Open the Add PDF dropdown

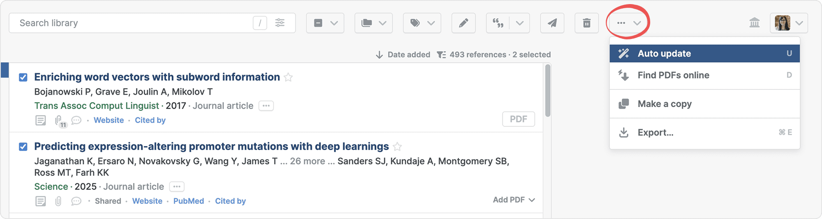(x=514, y=200)
